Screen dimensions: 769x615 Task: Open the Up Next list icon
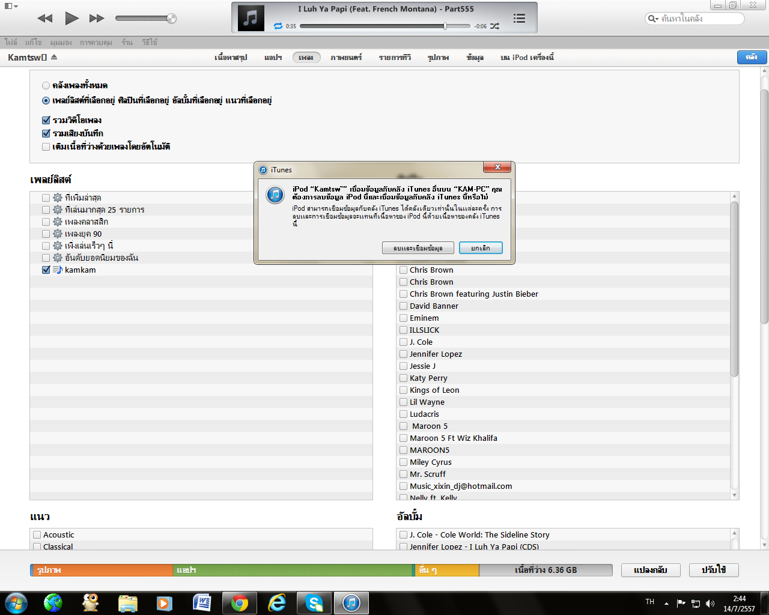tap(519, 19)
